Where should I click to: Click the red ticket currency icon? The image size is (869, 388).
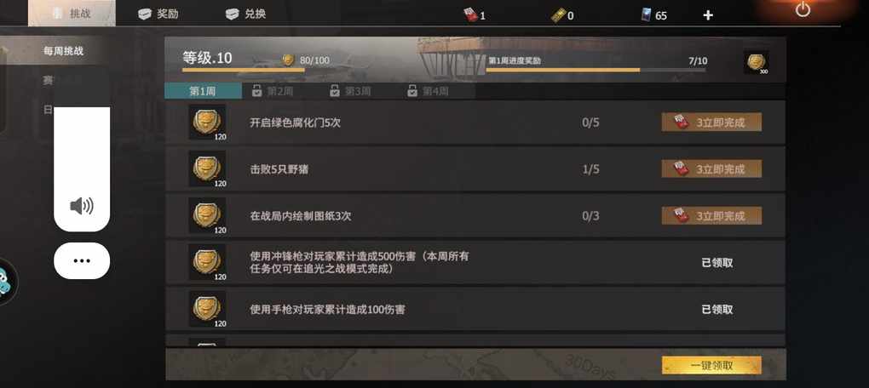coord(470,15)
